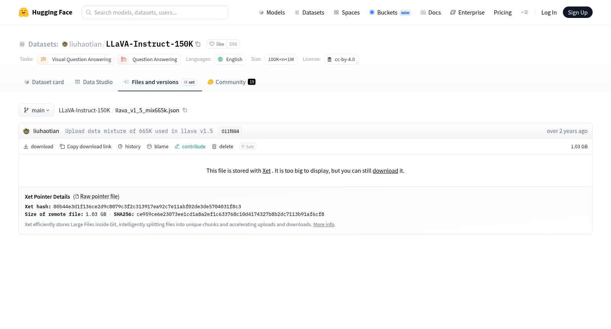Image resolution: width=611 pixels, height=329 pixels.
Task: View file history
Action: click(x=129, y=146)
